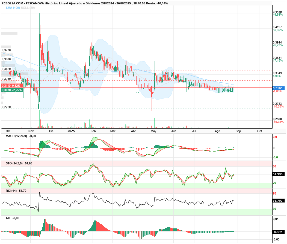Click the 26,27% axis percentage
The height and width of the screenshot is (244, 287).
[278, 45]
